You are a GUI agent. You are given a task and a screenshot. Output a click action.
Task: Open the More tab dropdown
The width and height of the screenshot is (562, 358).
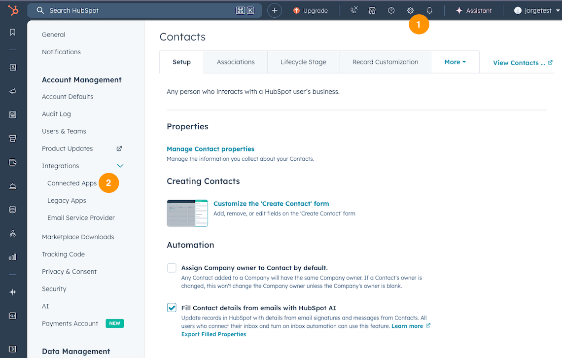pos(455,62)
